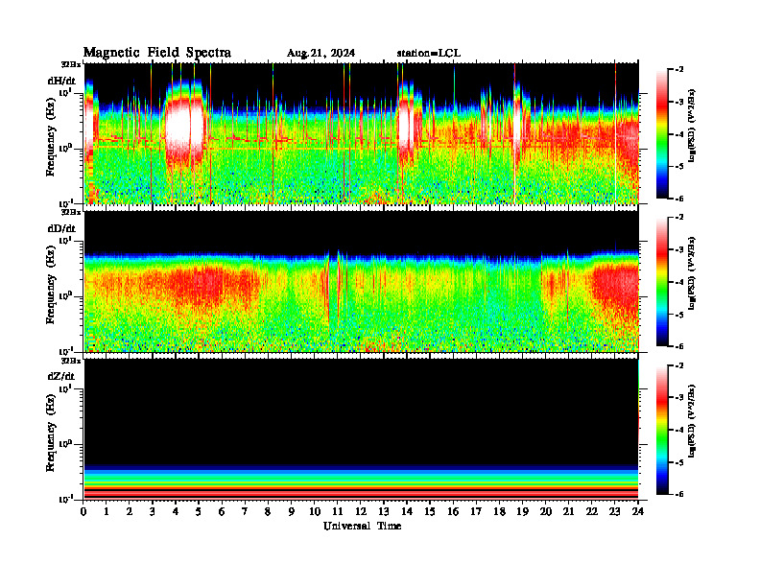Click the dD/dt panel color scale bar

[662, 282]
